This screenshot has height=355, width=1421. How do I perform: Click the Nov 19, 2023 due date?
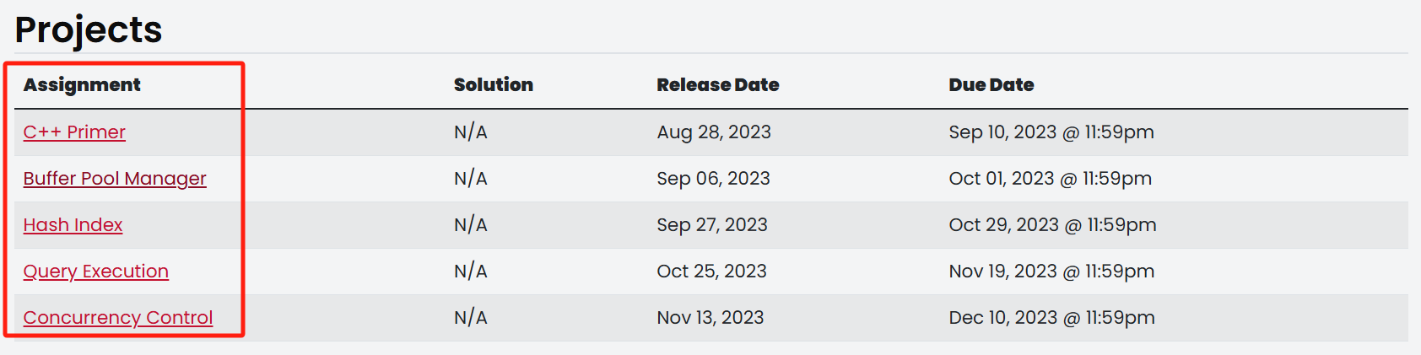click(1051, 272)
